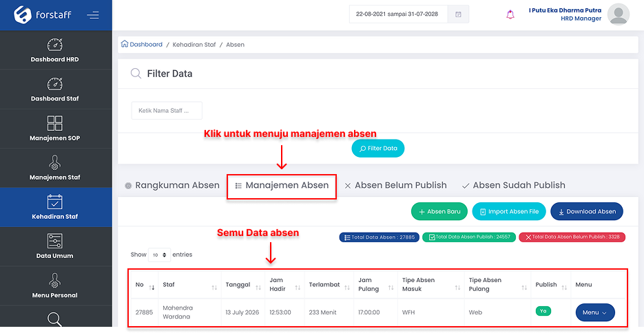Sort table by Staf column
644x333 pixels.
pyautogui.click(x=189, y=285)
